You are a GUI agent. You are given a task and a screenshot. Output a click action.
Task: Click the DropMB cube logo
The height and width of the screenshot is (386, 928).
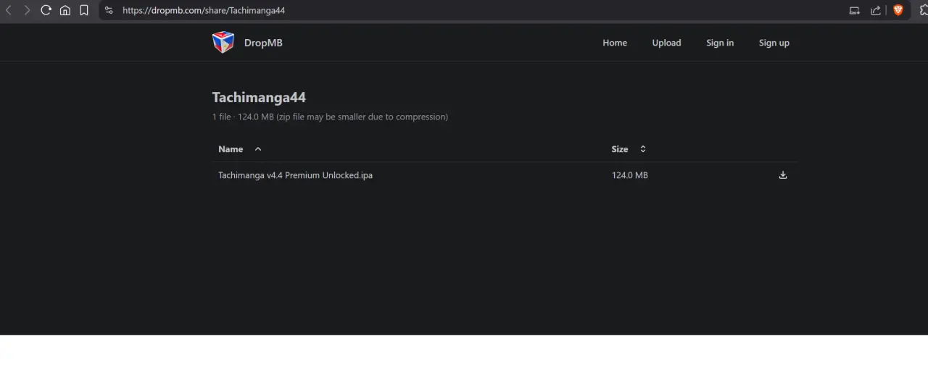pos(223,42)
